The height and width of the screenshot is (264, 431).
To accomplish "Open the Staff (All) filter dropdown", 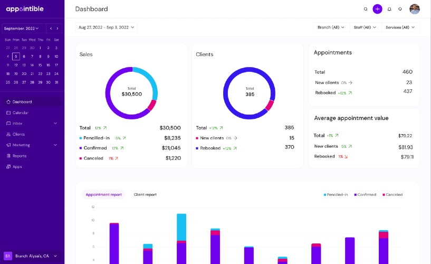I will pyautogui.click(x=365, y=27).
